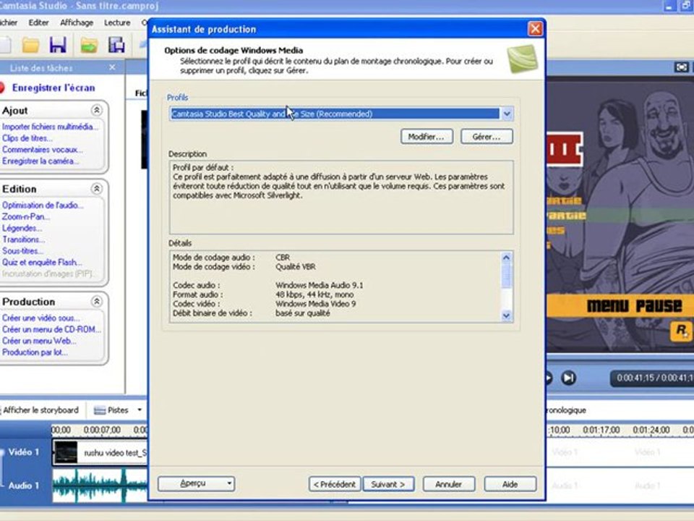Open Zoom-n-Pan task
694x521 pixels.
click(x=26, y=216)
